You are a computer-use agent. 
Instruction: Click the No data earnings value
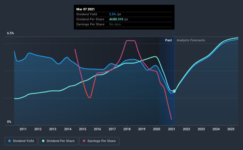click(115, 24)
